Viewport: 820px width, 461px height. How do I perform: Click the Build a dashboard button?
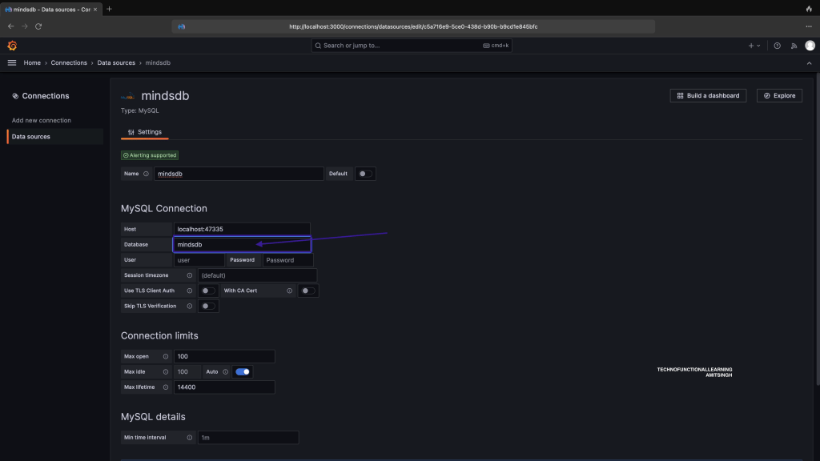[707, 95]
